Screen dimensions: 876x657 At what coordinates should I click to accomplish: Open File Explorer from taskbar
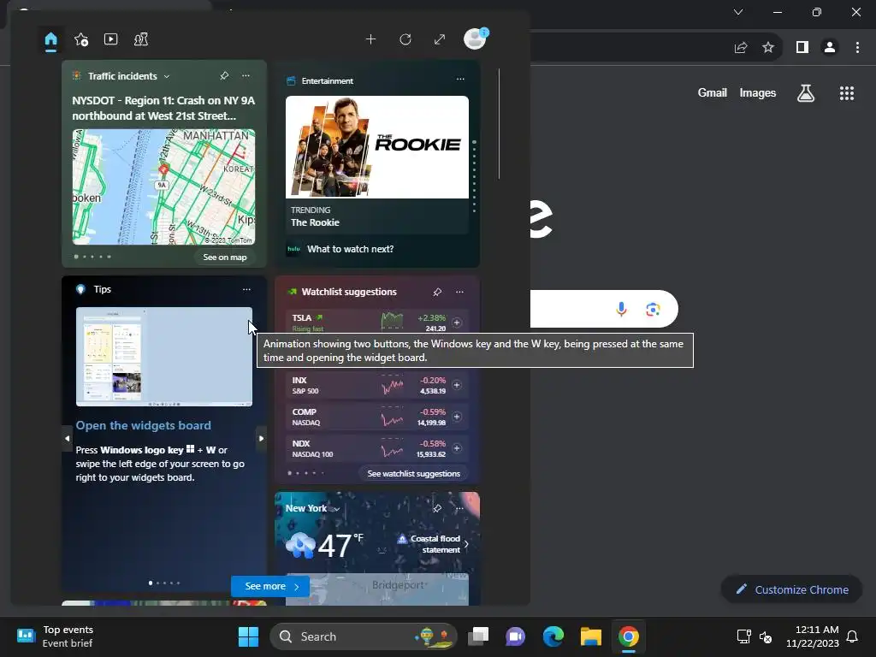pyautogui.click(x=590, y=636)
